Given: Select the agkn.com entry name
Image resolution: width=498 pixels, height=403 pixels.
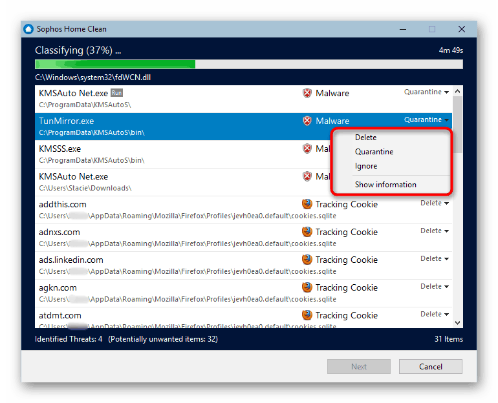Looking at the screenshot, I should pyautogui.click(x=58, y=288).
